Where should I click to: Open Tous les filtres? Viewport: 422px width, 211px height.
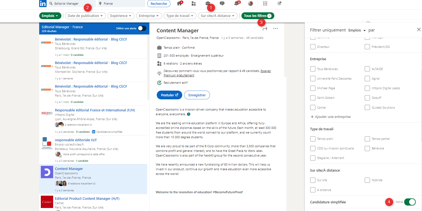coord(258,16)
